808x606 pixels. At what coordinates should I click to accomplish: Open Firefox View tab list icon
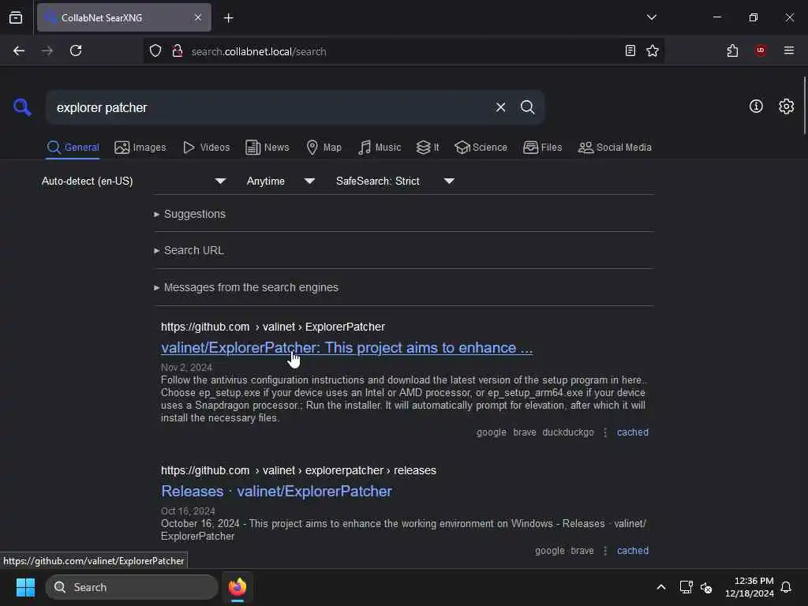16,17
